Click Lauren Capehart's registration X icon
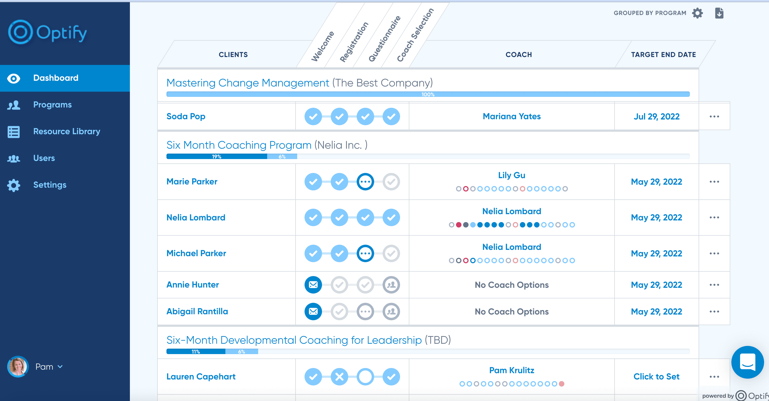The height and width of the screenshot is (401, 769). click(339, 376)
